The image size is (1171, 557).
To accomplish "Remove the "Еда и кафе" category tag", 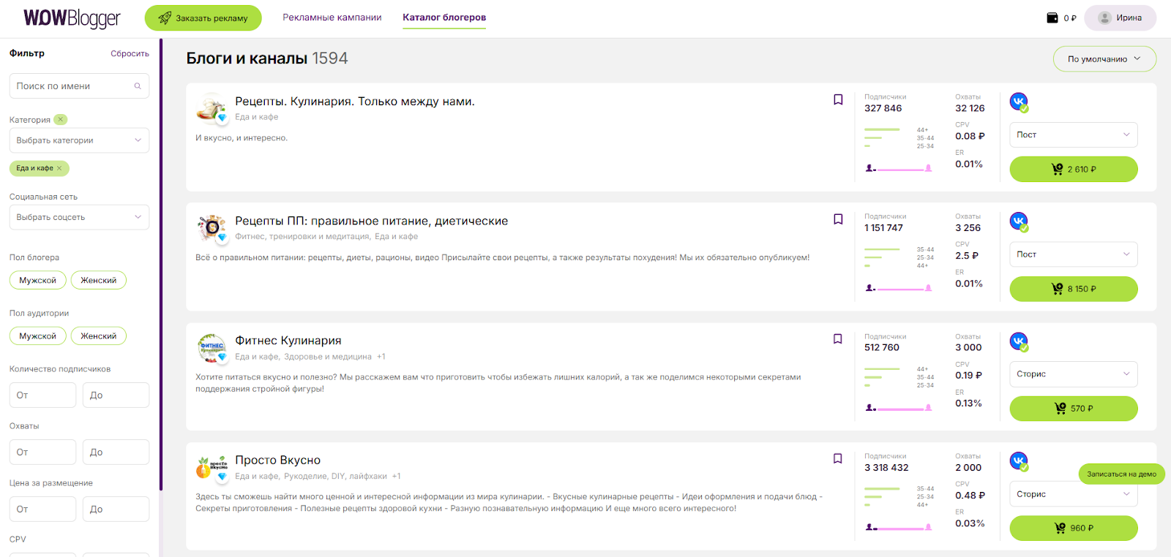I will point(60,168).
